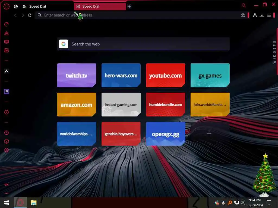
Task: Open the striped screen icon in sidebar
Action: (7, 42)
